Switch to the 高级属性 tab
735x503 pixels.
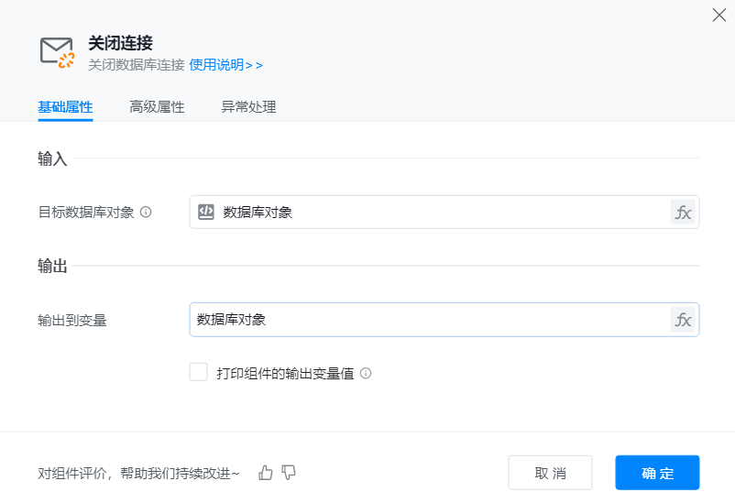pos(157,107)
